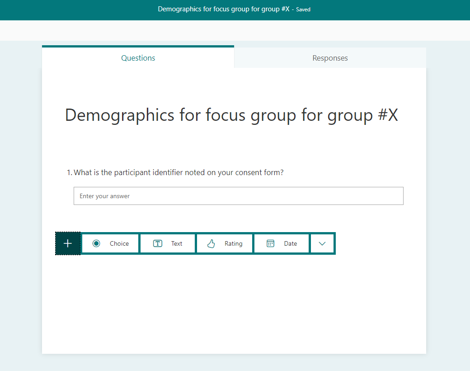Screen dimensions: 470x371
Task: Click the boxed T icon for Text question
Action: pyautogui.click(x=158, y=243)
